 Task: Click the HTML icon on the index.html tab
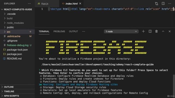[x=63, y=4]
